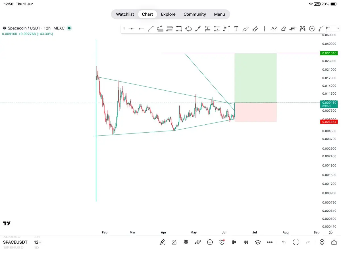
Task: Open chart settings gear near time axis
Action: click(330, 232)
